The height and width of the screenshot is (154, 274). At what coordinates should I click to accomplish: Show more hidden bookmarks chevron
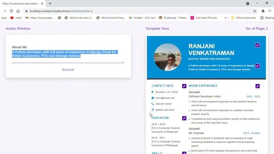point(226,18)
